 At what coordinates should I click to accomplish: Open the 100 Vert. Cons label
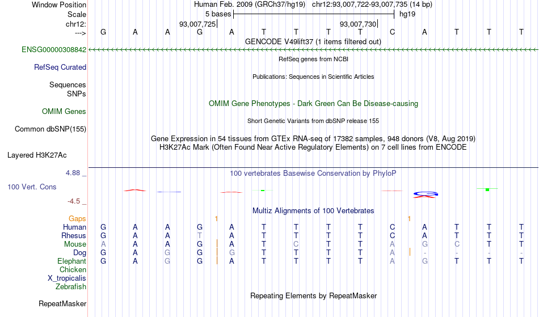tap(32, 187)
